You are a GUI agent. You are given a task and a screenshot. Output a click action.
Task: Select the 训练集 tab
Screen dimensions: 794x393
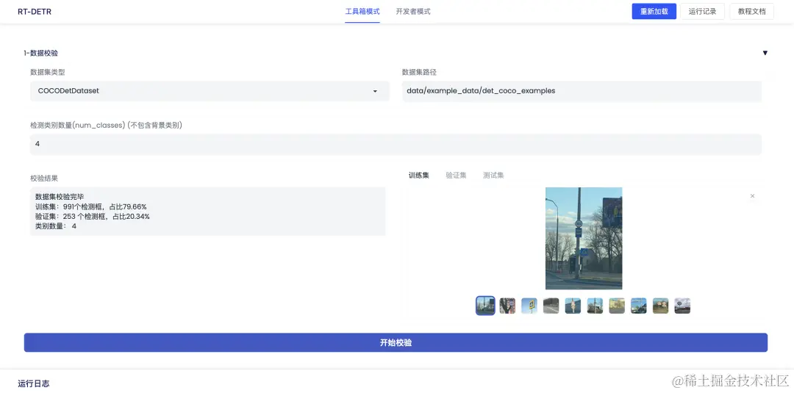tap(419, 175)
